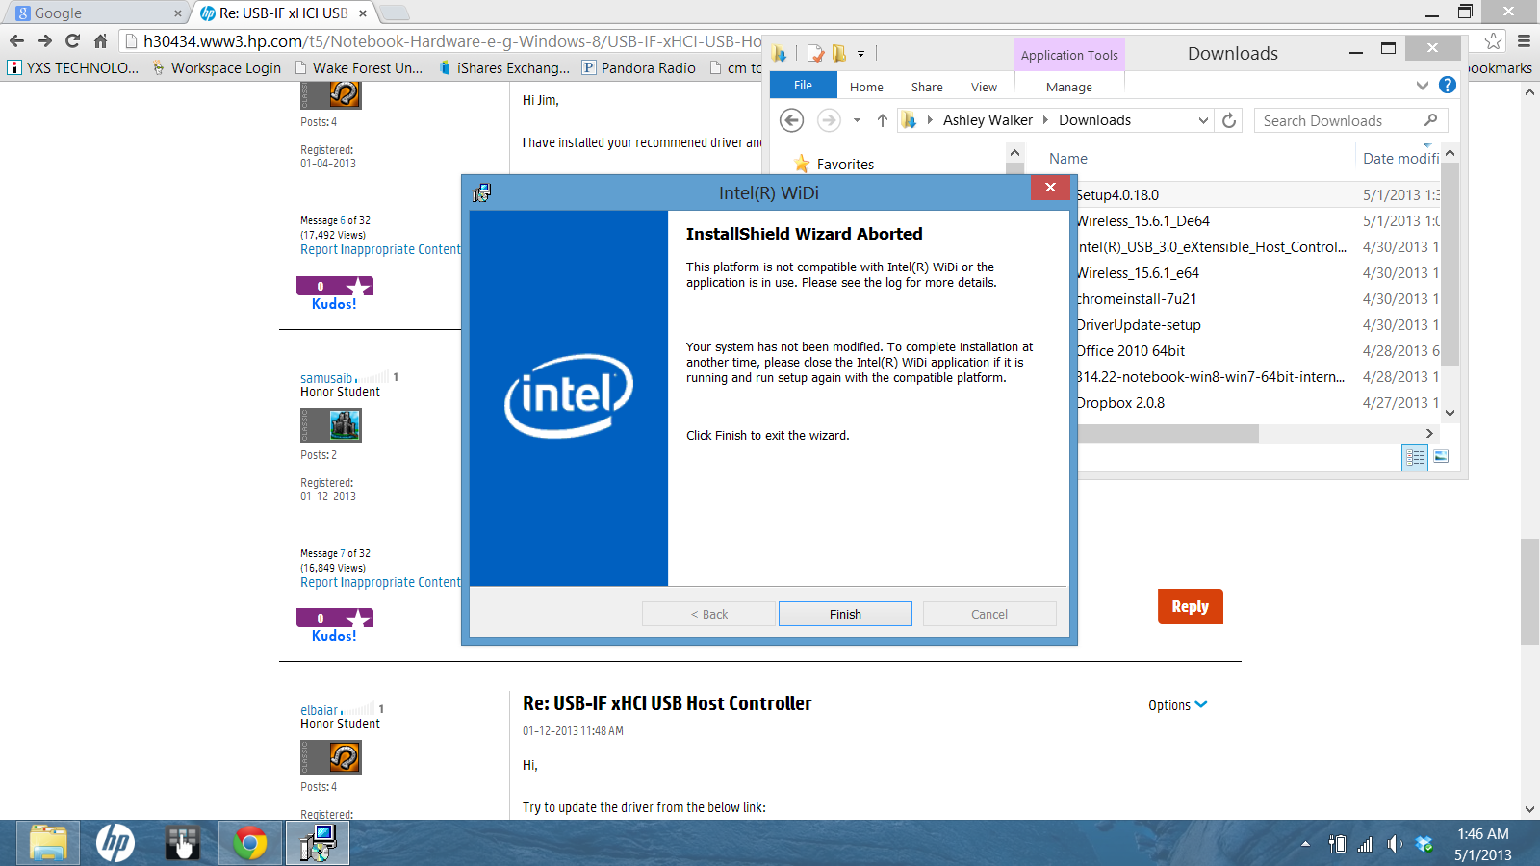Screen dimensions: 1540x866
Task: Click the Reply button on forum
Action: (1190, 606)
